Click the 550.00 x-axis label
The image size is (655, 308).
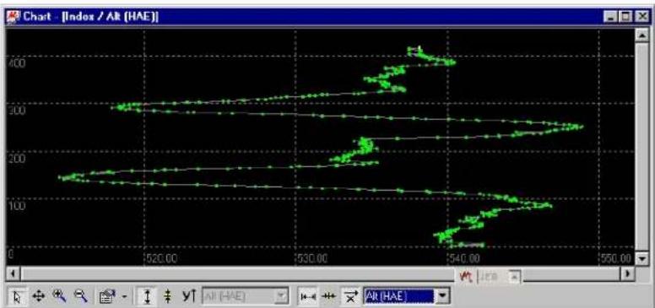(616, 259)
